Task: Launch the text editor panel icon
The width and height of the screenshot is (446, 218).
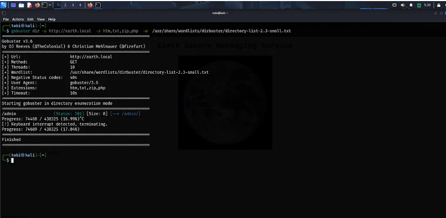Action: tap(30, 5)
